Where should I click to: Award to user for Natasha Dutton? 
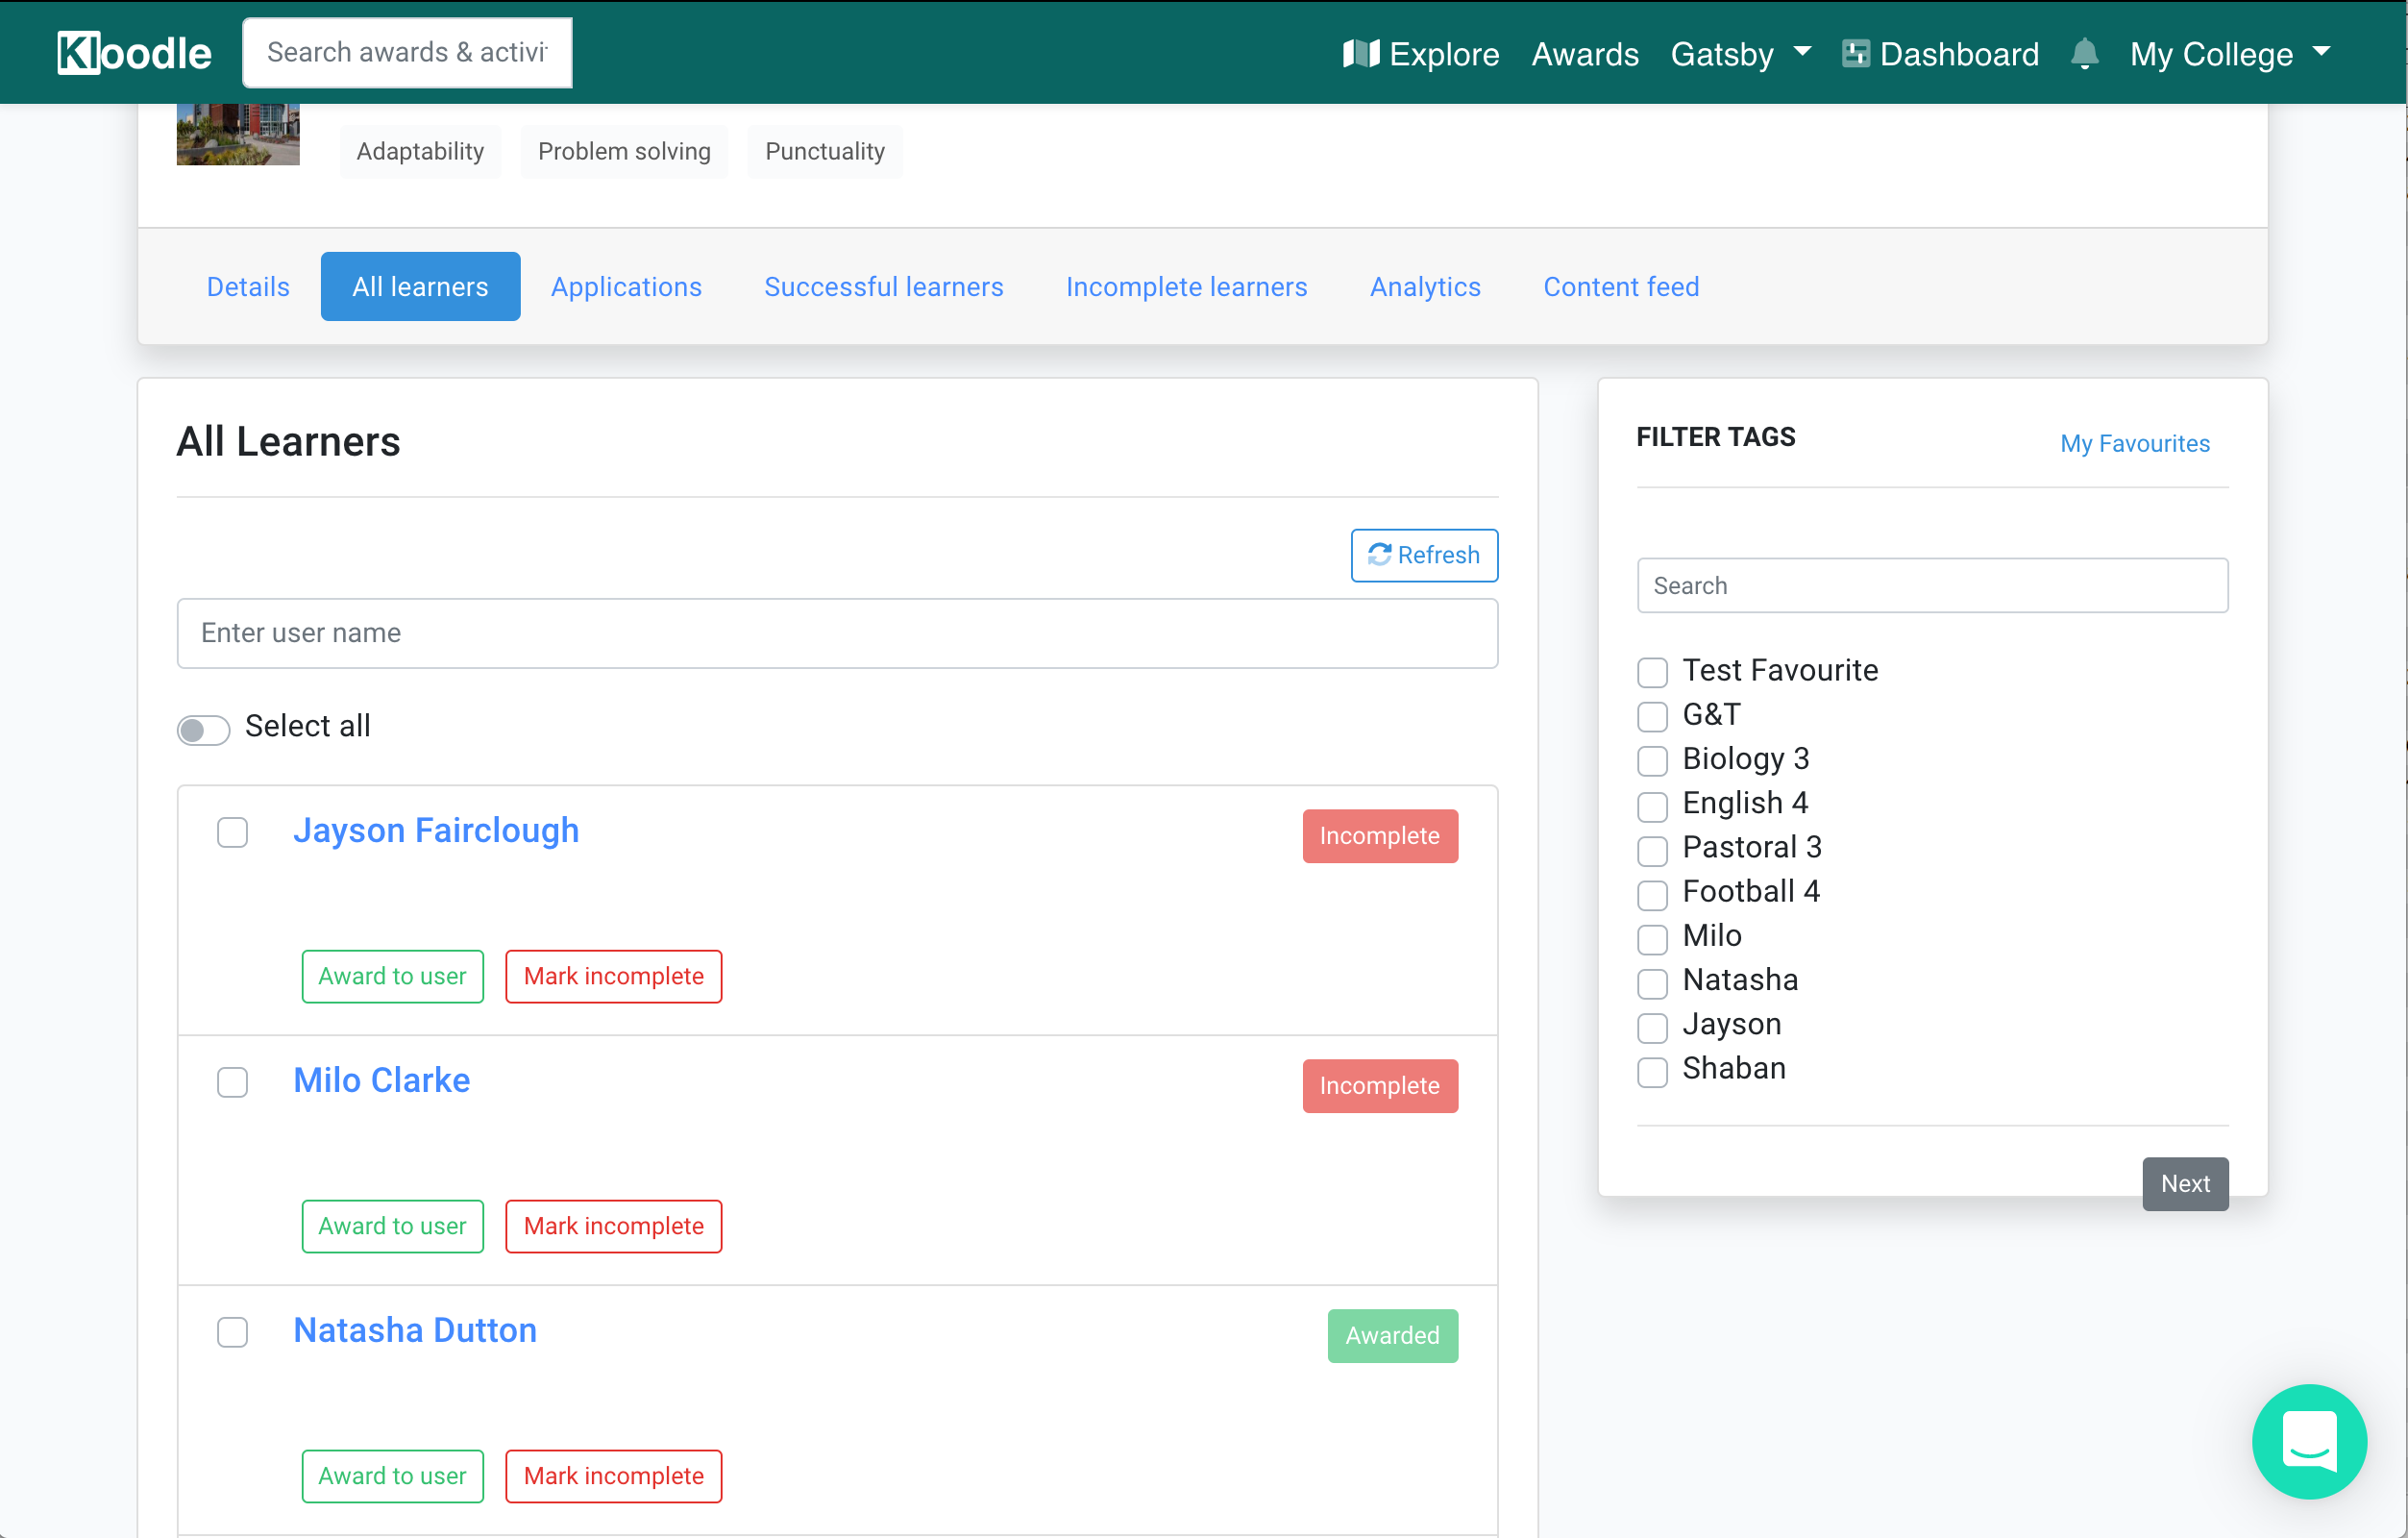[392, 1476]
